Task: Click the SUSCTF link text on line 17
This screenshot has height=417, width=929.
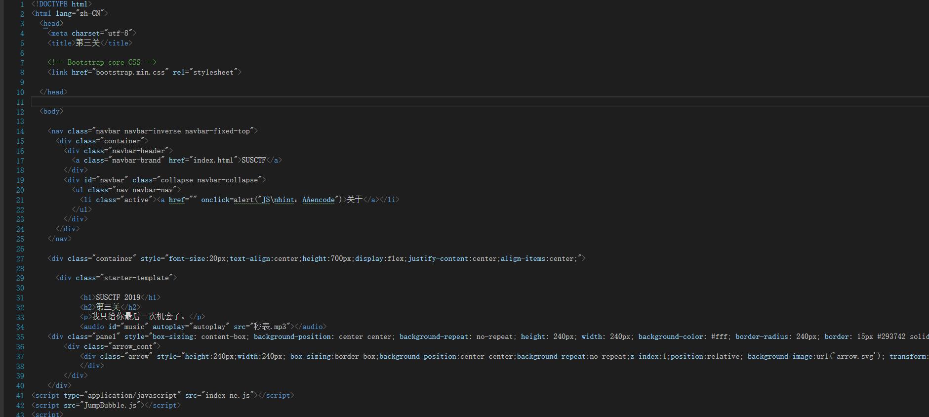Action: coord(254,160)
